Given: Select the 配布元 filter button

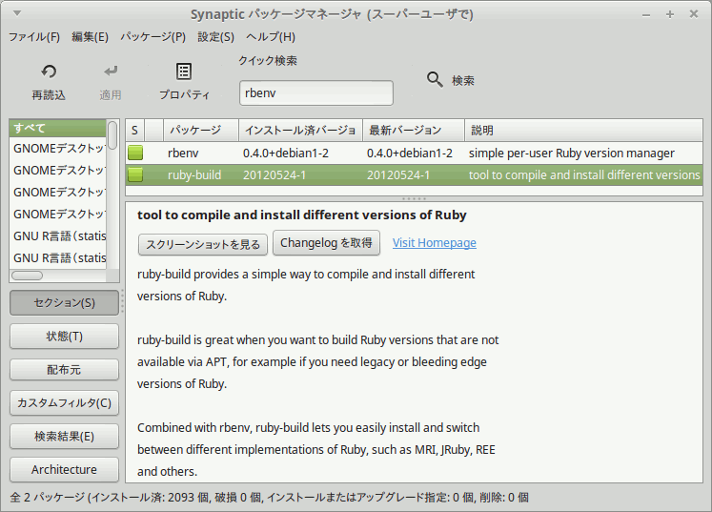Looking at the screenshot, I should 64,370.
